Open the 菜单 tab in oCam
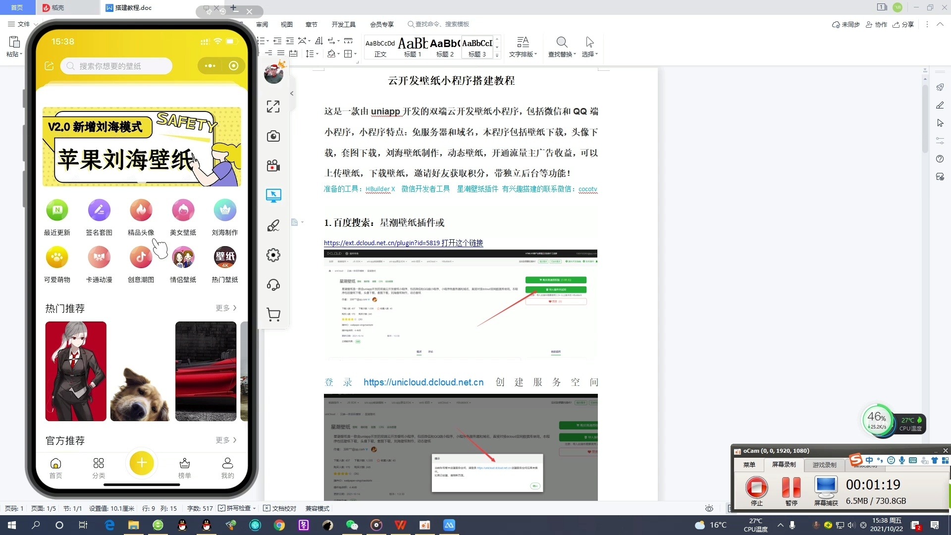Image resolution: width=951 pixels, height=535 pixels. 749,465
